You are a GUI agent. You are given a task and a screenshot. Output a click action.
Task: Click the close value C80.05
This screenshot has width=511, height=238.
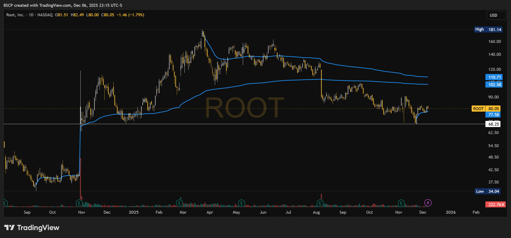(108, 15)
